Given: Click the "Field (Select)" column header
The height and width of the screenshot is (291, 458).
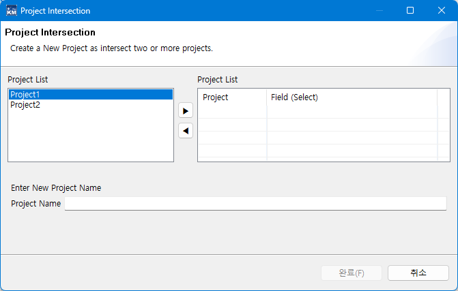Looking at the screenshot, I should coord(294,97).
